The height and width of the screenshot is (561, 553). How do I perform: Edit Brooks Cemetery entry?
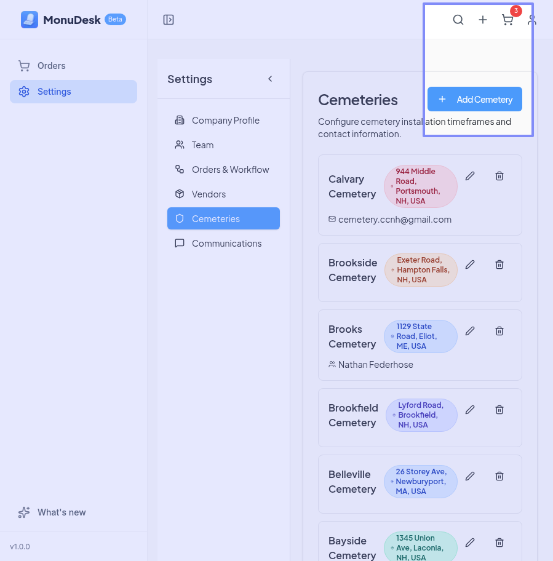pyautogui.click(x=470, y=331)
